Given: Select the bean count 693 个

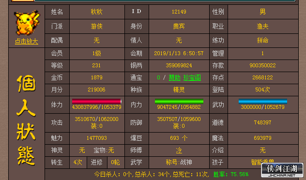Looking at the screenshot, I should point(179,138).
